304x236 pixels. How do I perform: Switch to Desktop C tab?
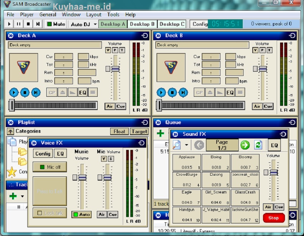click(x=172, y=24)
